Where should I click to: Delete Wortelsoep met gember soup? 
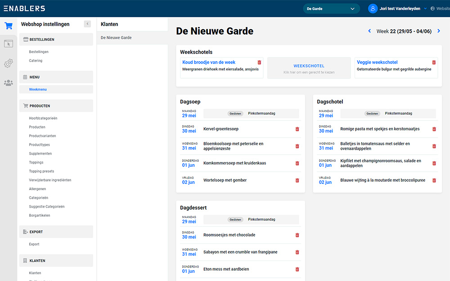pyautogui.click(x=297, y=180)
